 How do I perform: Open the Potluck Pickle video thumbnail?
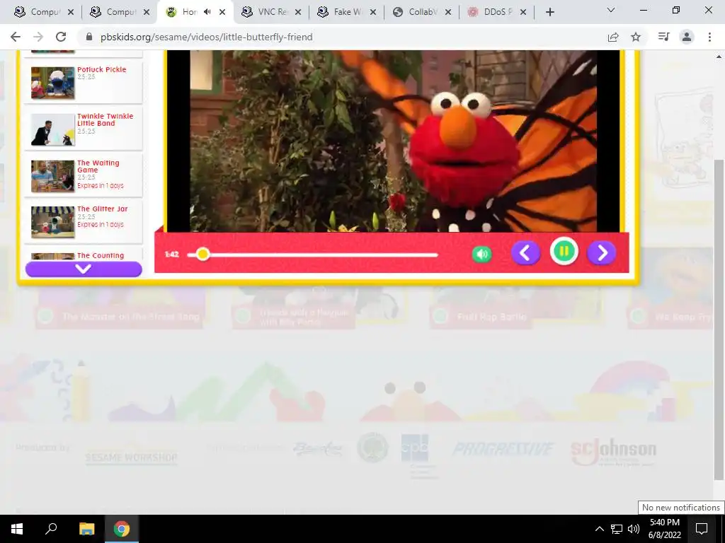[x=52, y=83]
